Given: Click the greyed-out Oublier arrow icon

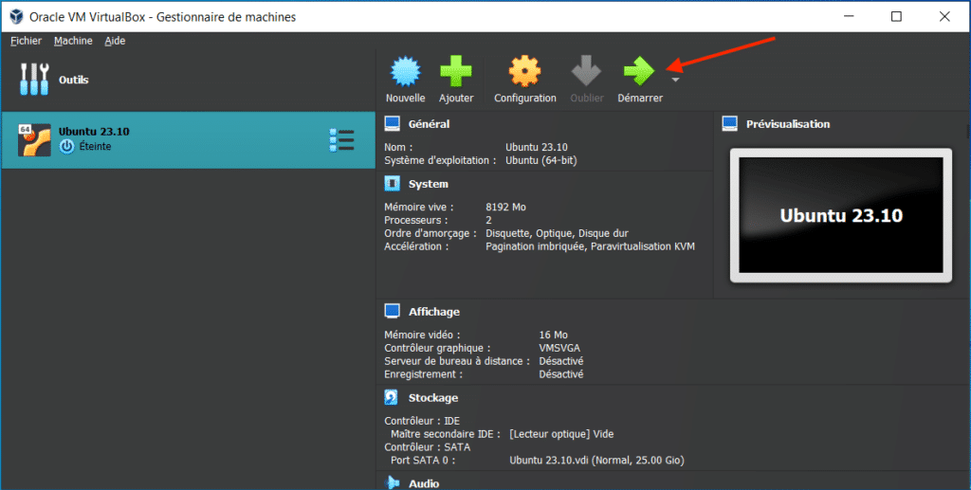Looking at the screenshot, I should click(586, 71).
